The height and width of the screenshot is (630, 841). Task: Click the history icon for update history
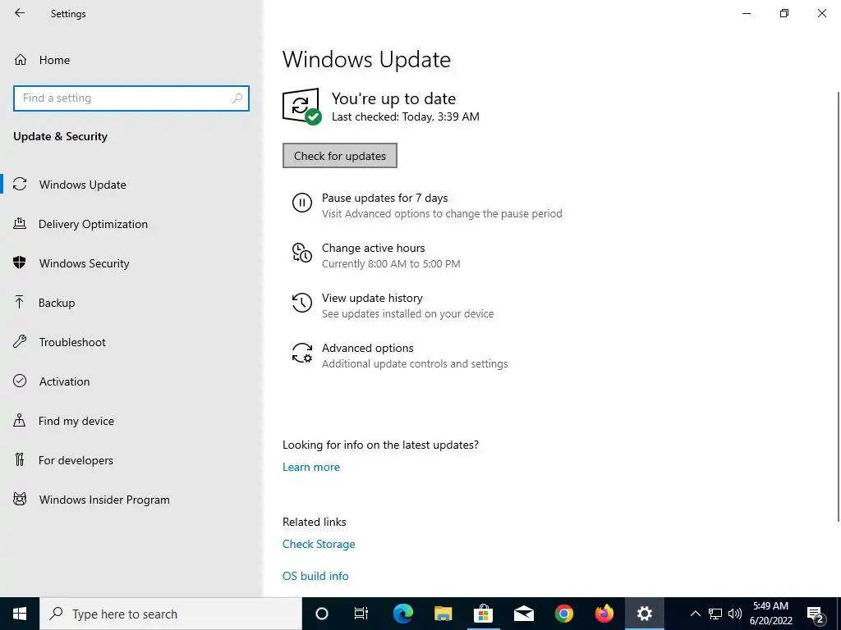click(x=302, y=303)
